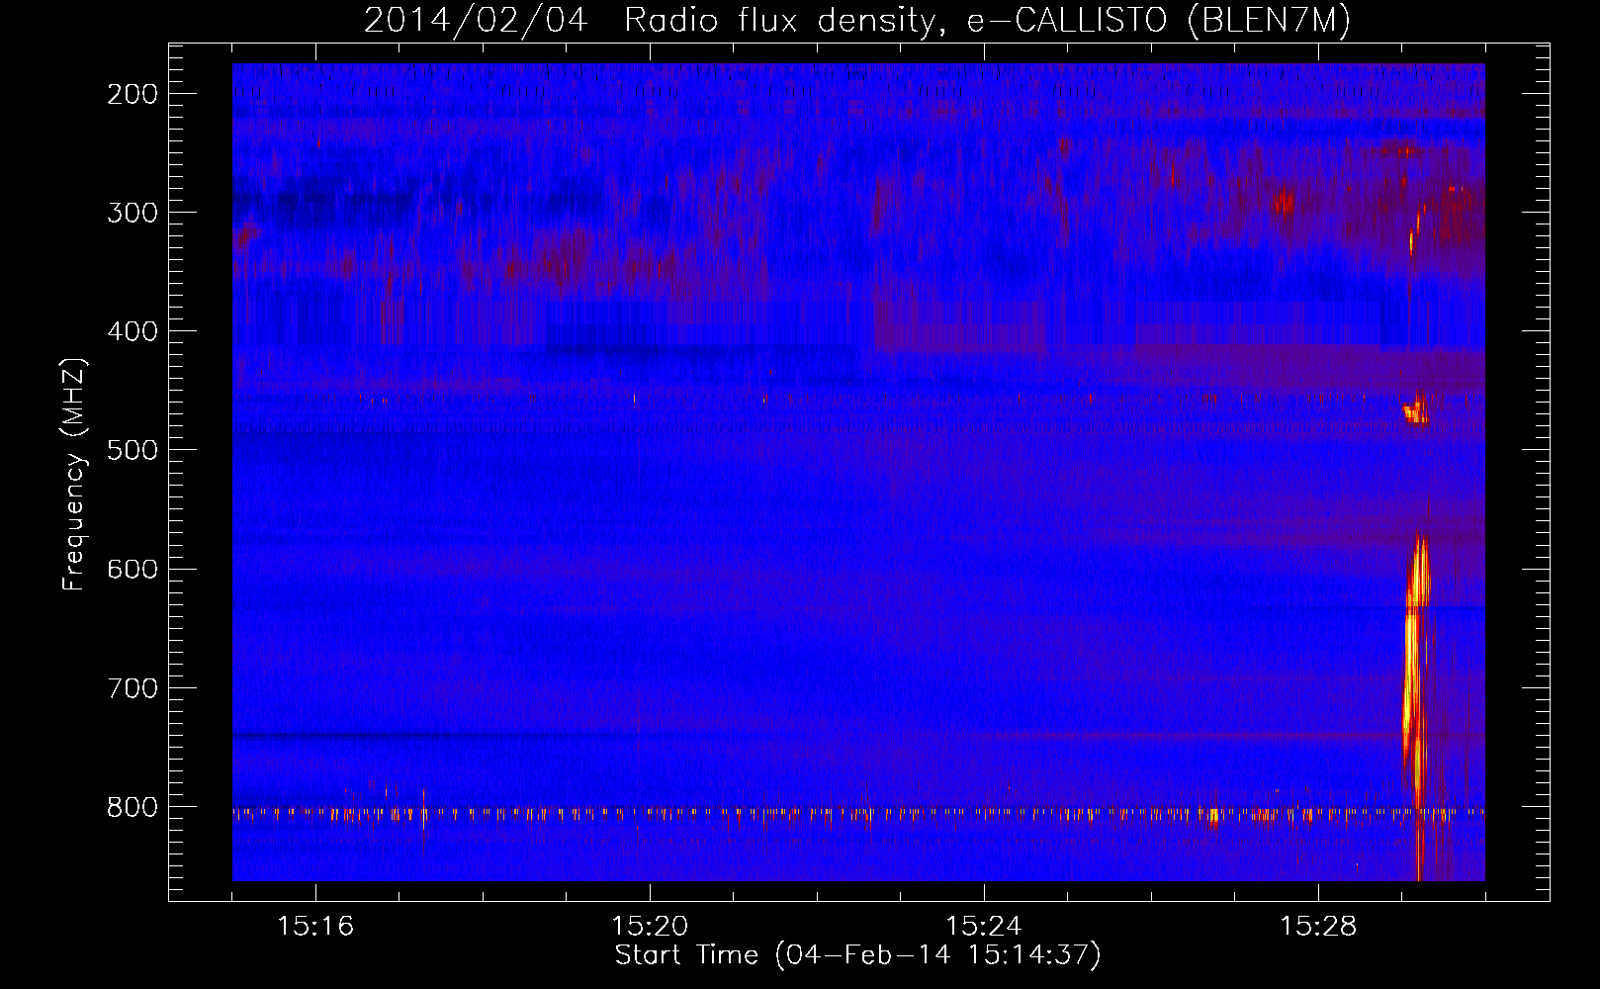Click the 15:20 time axis label
1600x989 pixels.
point(650,927)
